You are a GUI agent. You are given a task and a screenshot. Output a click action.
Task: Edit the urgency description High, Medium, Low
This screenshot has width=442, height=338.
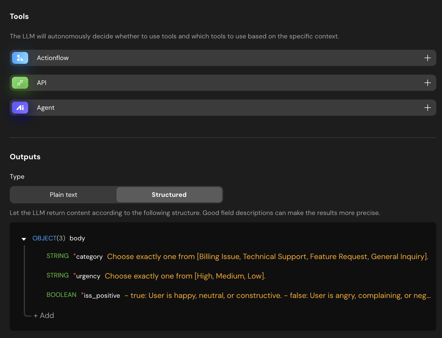[185, 276]
